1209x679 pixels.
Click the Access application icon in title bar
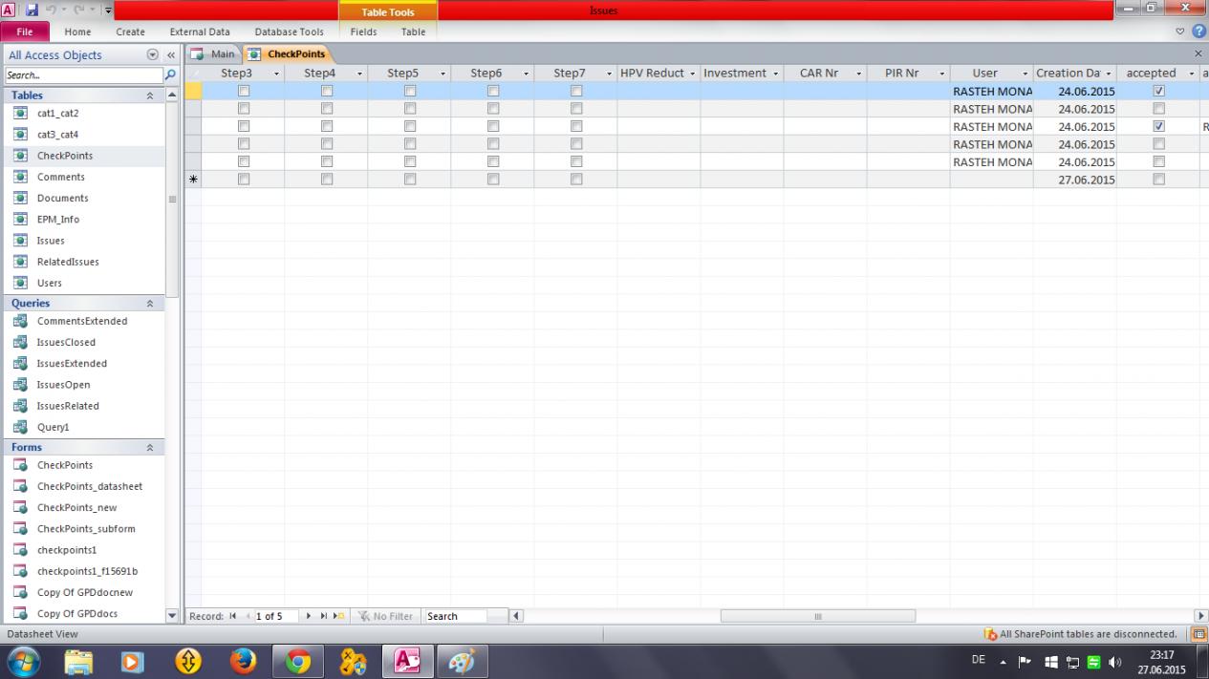9,11
